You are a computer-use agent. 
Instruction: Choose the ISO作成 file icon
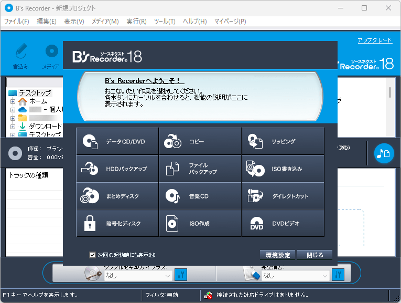coord(172,223)
